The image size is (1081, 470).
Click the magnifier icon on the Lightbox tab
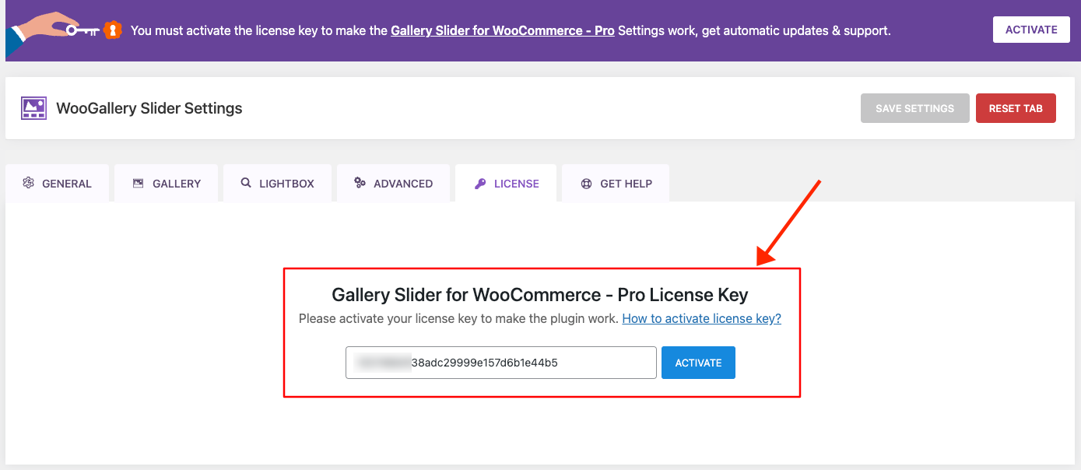246,183
